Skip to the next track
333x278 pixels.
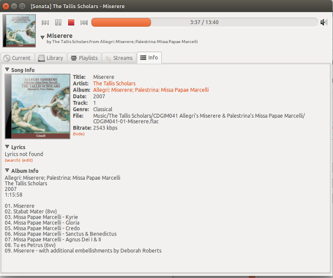click(84, 23)
